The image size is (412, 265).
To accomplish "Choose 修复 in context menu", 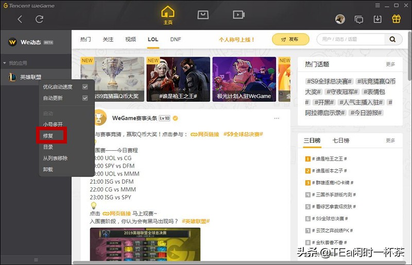I will [x=48, y=136].
